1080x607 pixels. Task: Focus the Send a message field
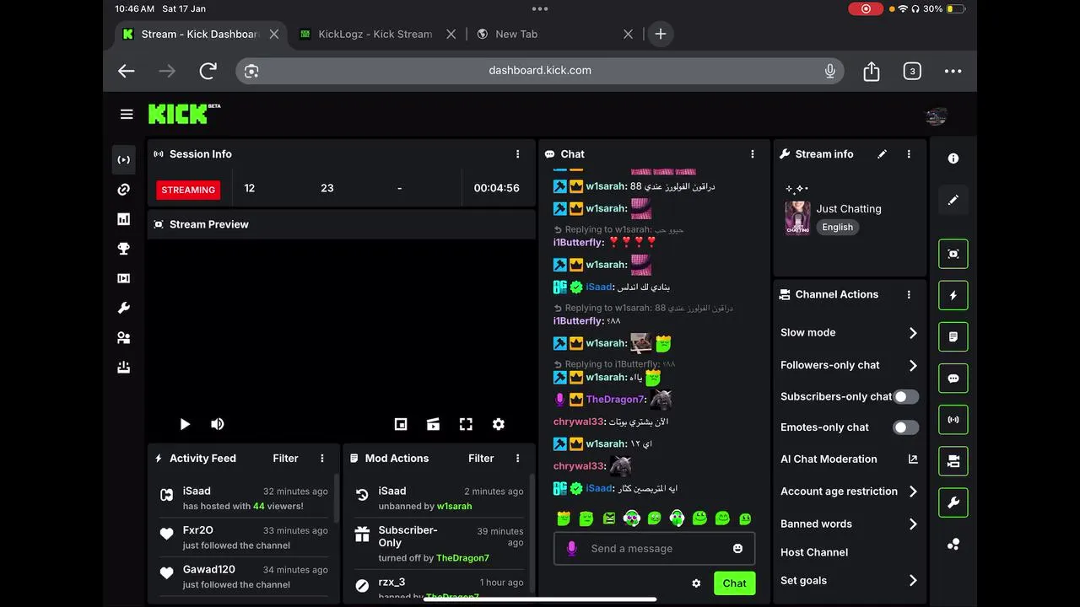pos(654,549)
